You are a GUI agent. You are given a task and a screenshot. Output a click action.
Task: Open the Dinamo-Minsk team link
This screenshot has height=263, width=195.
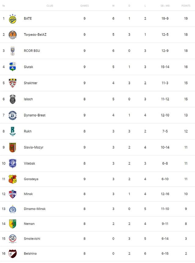35,209
